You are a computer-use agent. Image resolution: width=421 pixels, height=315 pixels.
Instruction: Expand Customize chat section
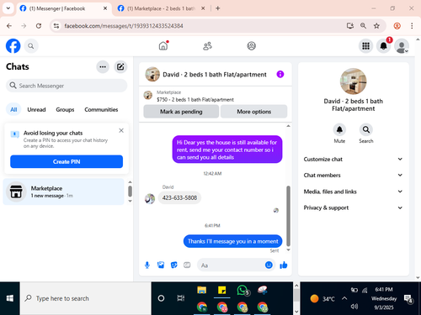(x=353, y=159)
